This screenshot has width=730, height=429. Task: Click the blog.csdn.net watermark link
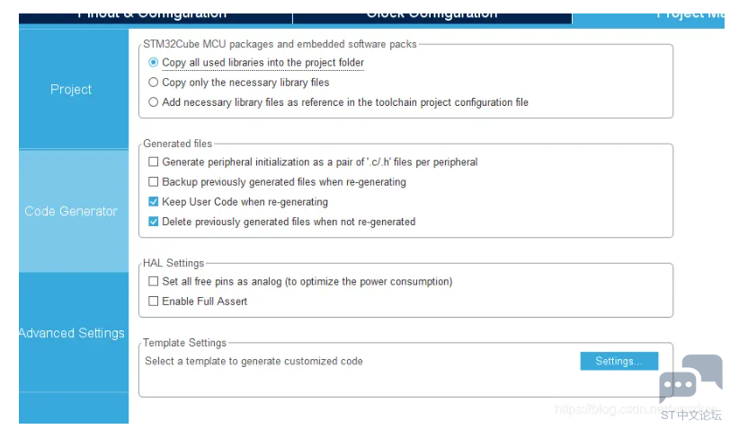636,409
